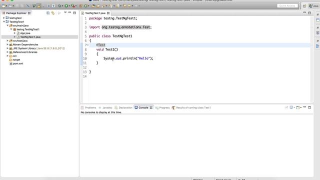Click the Open Type folder icon

93,6
